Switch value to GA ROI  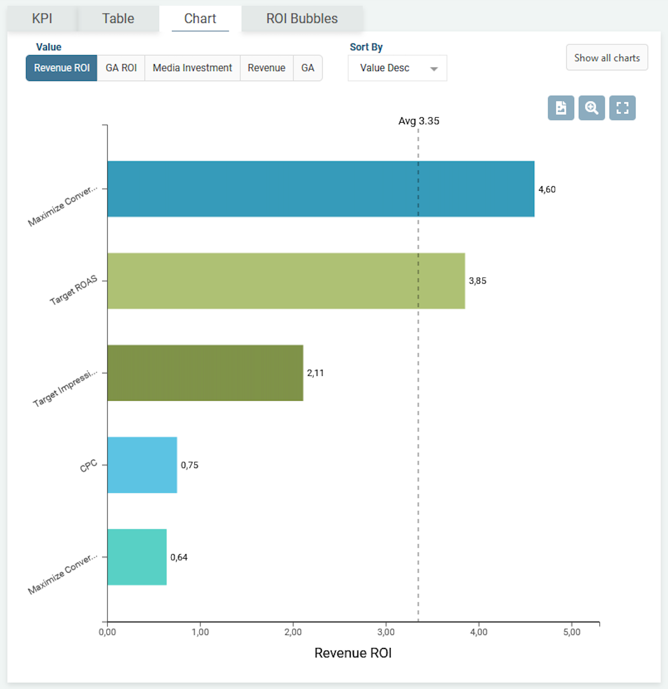pos(121,68)
